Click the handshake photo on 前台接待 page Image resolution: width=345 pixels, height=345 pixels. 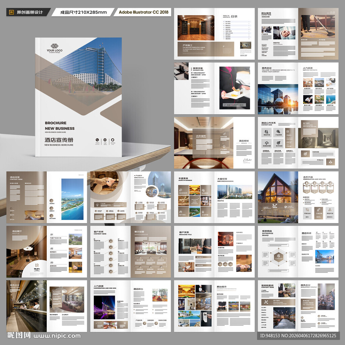284,33
